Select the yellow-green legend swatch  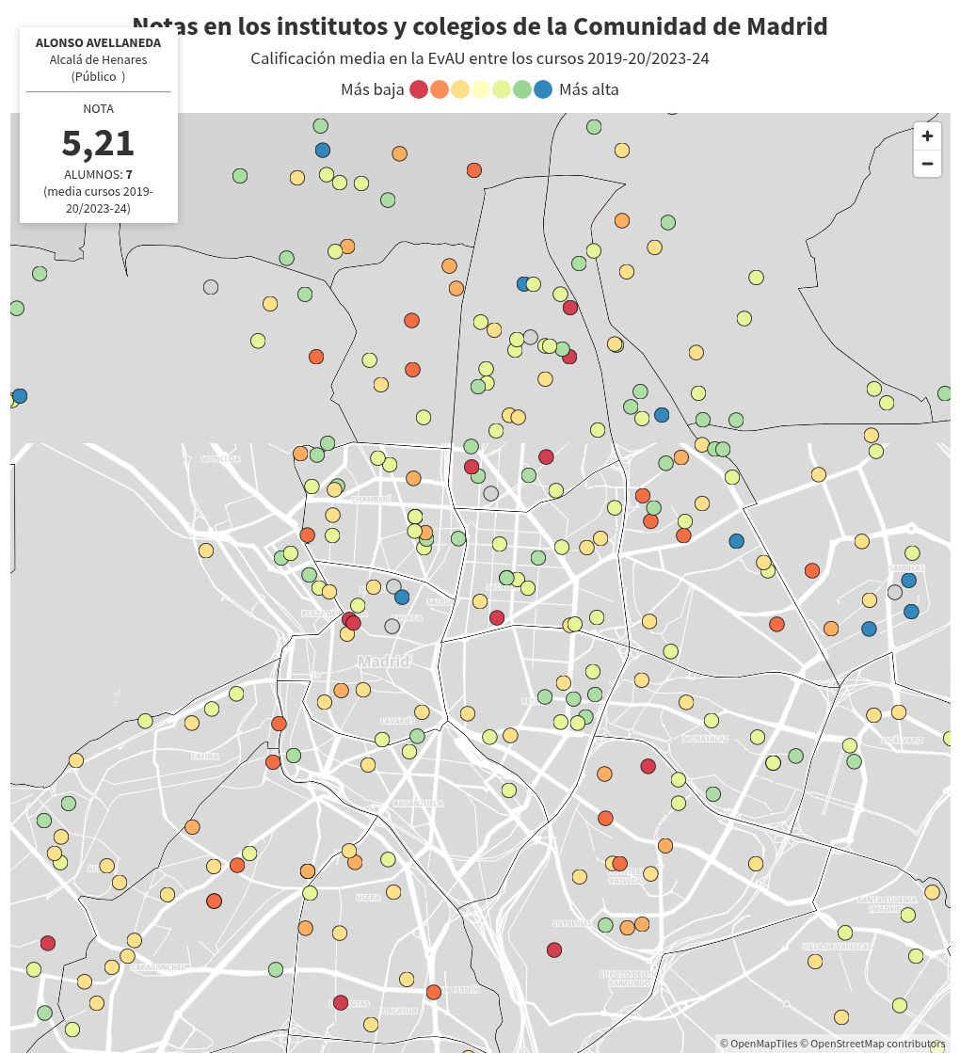pos(501,89)
